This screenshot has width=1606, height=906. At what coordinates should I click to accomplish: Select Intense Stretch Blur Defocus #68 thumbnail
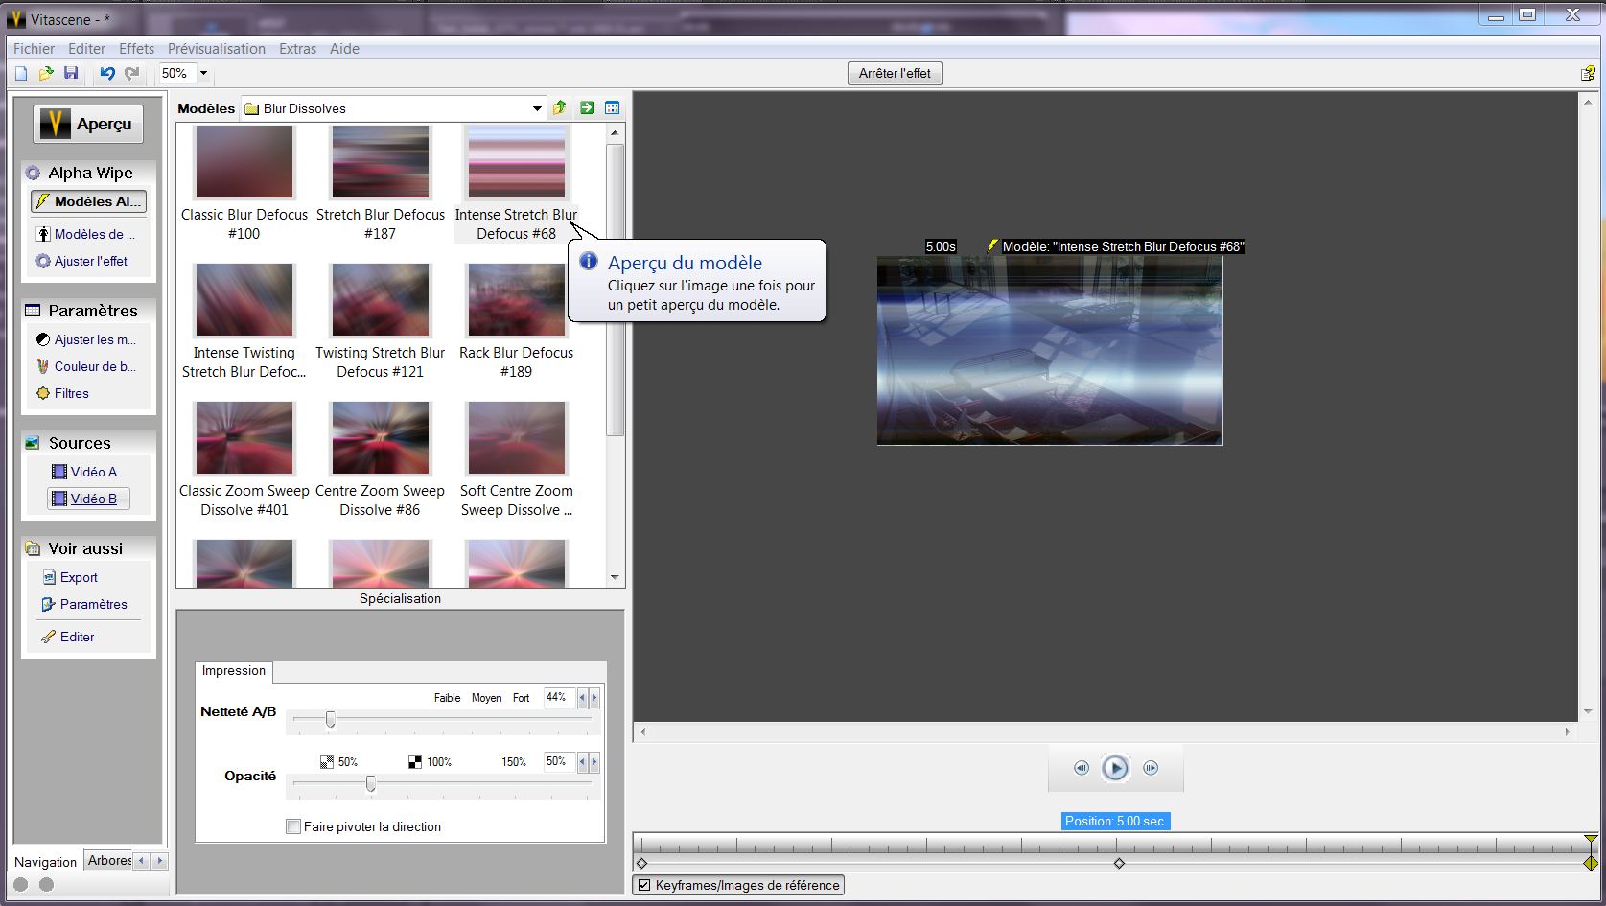(x=517, y=162)
